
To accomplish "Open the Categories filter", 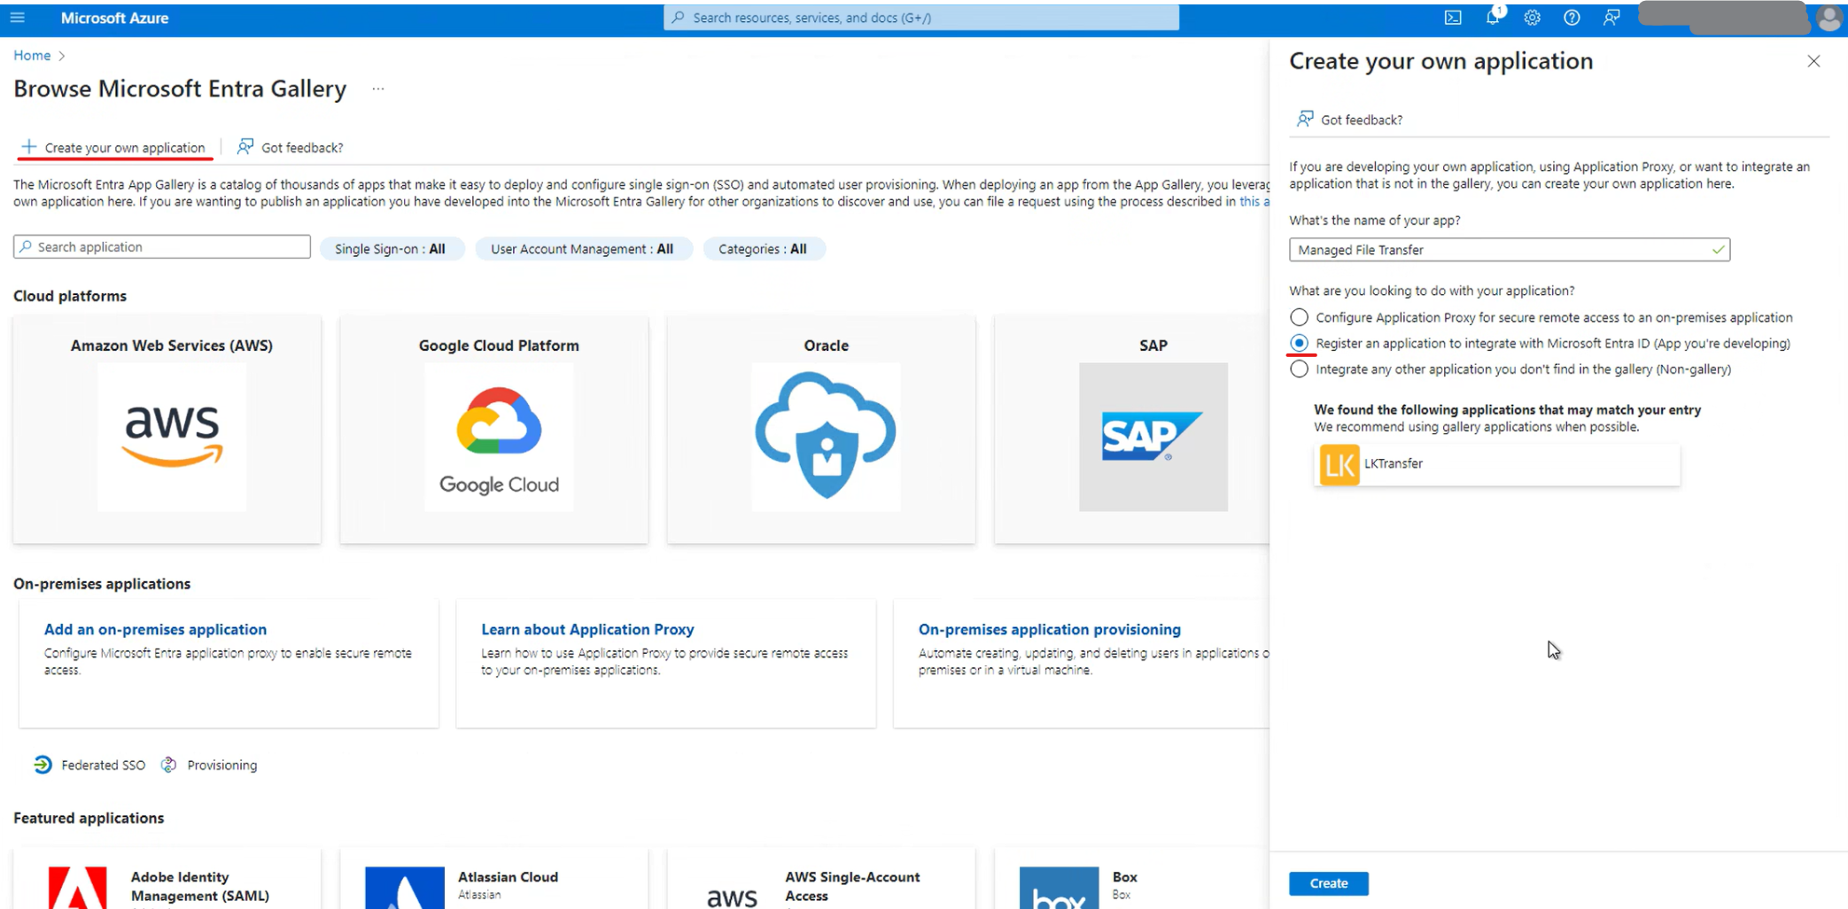I will coord(763,249).
